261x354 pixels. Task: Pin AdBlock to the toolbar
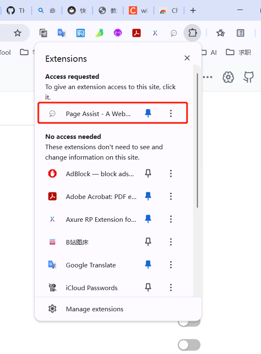pyautogui.click(x=148, y=174)
